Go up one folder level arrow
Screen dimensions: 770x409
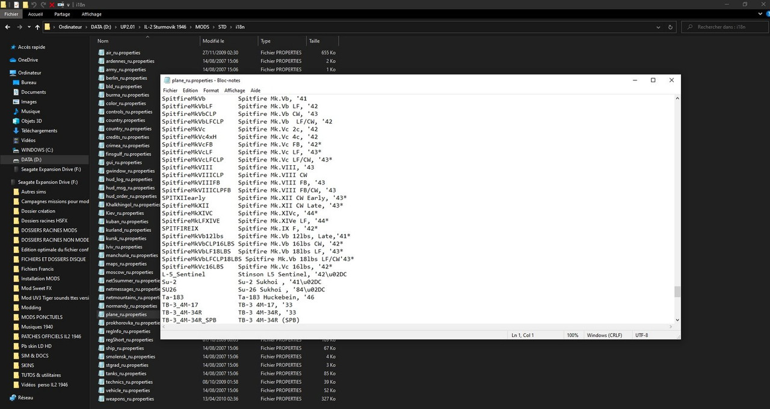coord(37,27)
